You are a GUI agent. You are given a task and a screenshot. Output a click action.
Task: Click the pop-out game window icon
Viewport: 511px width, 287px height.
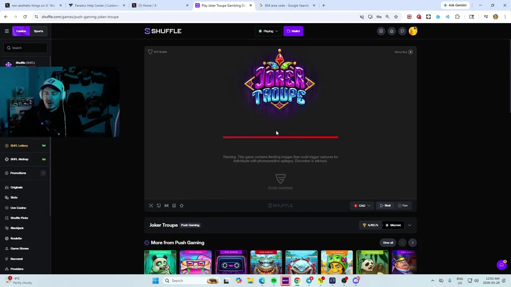tap(158, 206)
